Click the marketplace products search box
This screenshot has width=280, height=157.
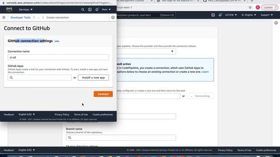tap(146, 15)
